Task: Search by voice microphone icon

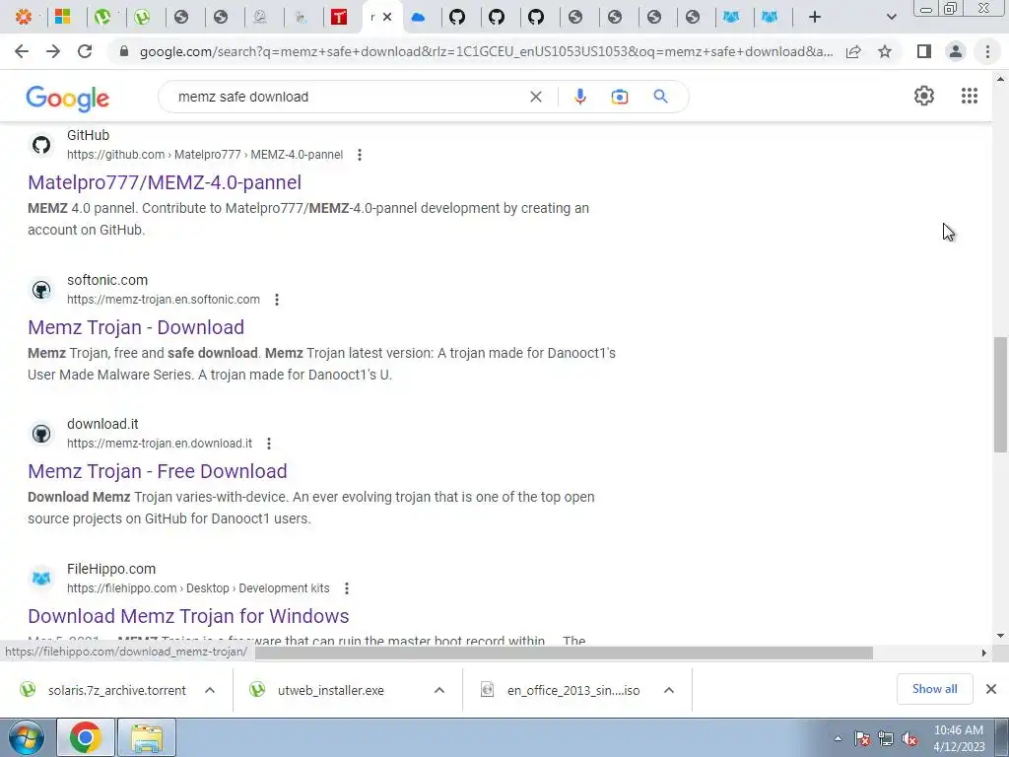Action: 579,97
